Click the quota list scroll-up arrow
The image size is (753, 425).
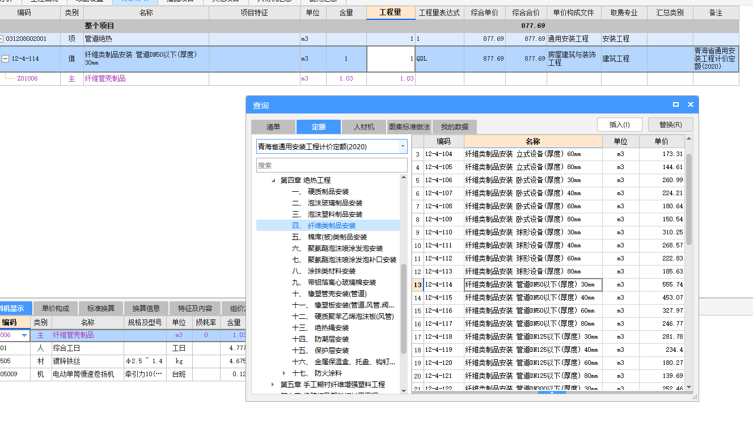click(x=689, y=138)
